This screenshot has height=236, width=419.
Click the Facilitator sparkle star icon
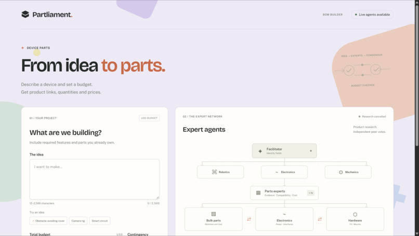tap(260, 151)
